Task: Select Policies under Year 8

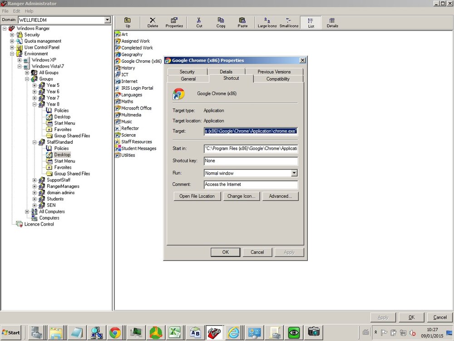Action: (61, 110)
